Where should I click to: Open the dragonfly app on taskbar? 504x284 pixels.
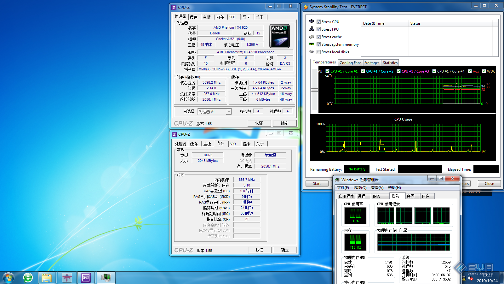(x=67, y=278)
